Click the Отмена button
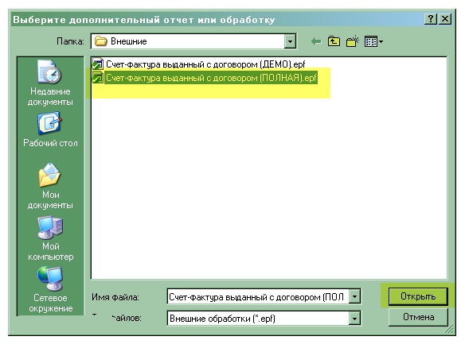 [418, 317]
